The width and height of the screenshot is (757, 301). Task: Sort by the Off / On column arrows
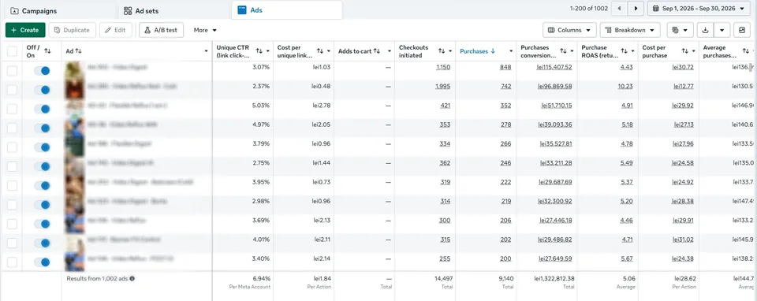pyautogui.click(x=47, y=51)
